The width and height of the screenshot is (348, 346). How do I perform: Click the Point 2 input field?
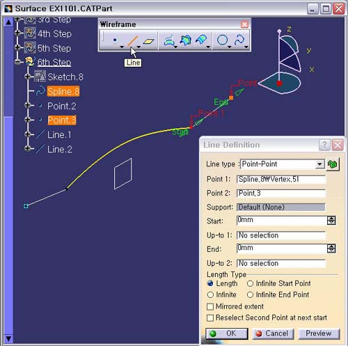click(x=281, y=194)
